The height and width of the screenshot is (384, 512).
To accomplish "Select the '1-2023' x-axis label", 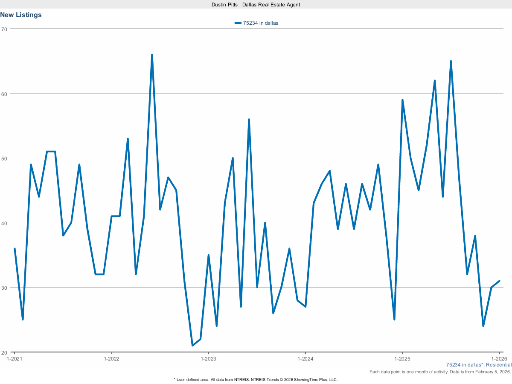I will [x=209, y=359].
